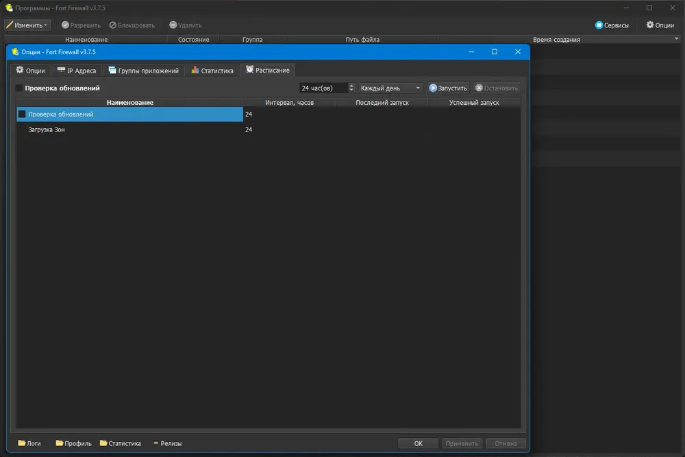The width and height of the screenshot is (685, 457).
Task: Switch to the Группы приложений tab
Action: pos(144,71)
